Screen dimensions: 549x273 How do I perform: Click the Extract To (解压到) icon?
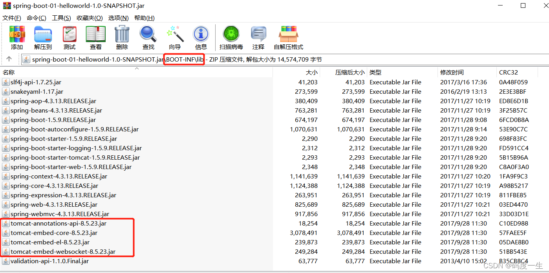click(x=43, y=34)
